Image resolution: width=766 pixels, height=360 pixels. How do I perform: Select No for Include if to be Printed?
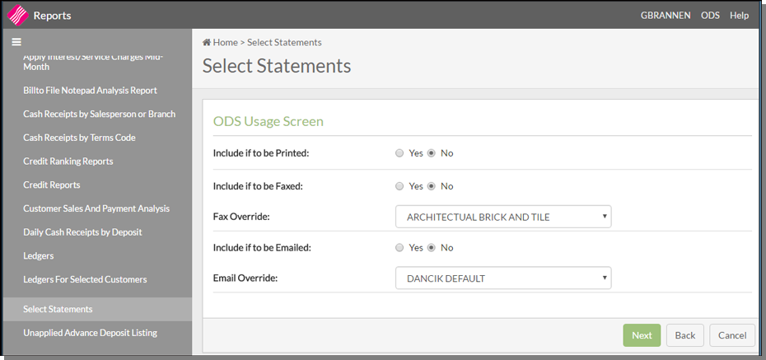432,153
